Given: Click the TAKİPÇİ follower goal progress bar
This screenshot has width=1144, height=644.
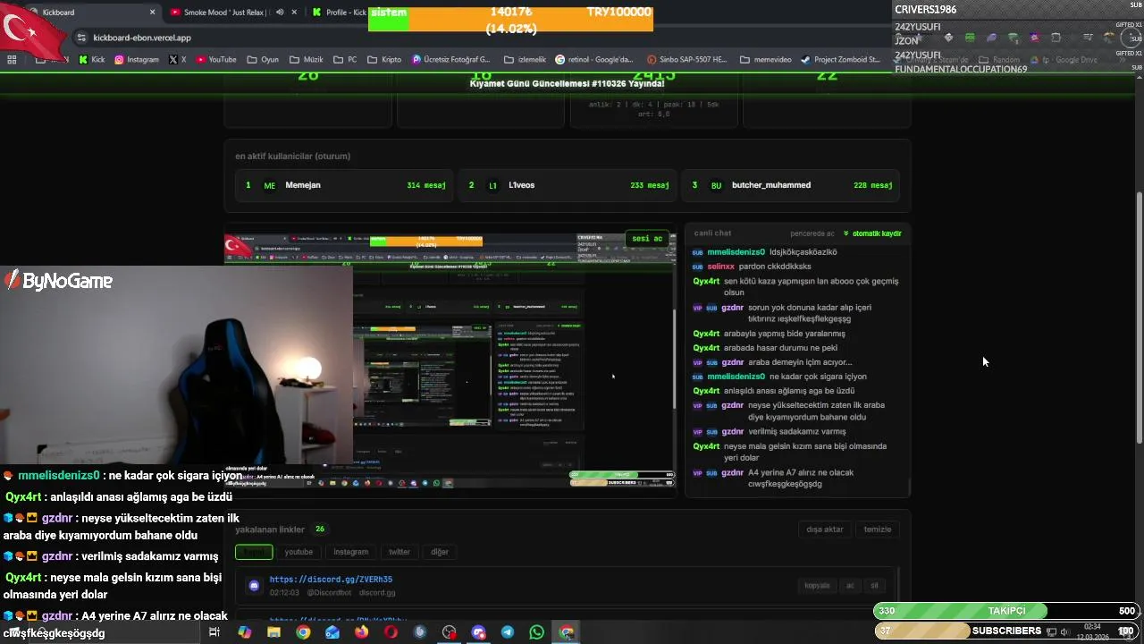Looking at the screenshot, I should [x=1006, y=611].
